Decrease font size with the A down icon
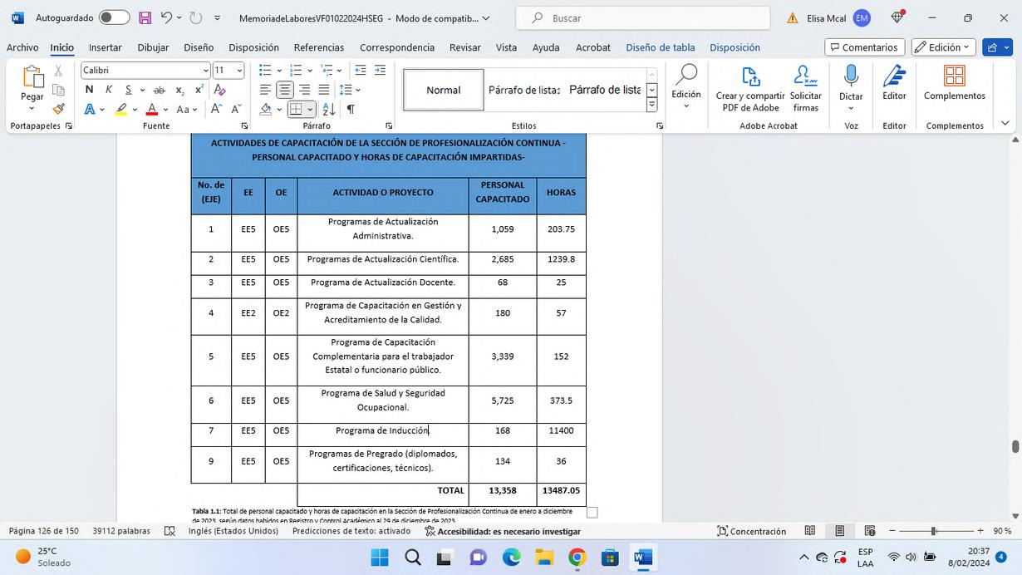 236,109
